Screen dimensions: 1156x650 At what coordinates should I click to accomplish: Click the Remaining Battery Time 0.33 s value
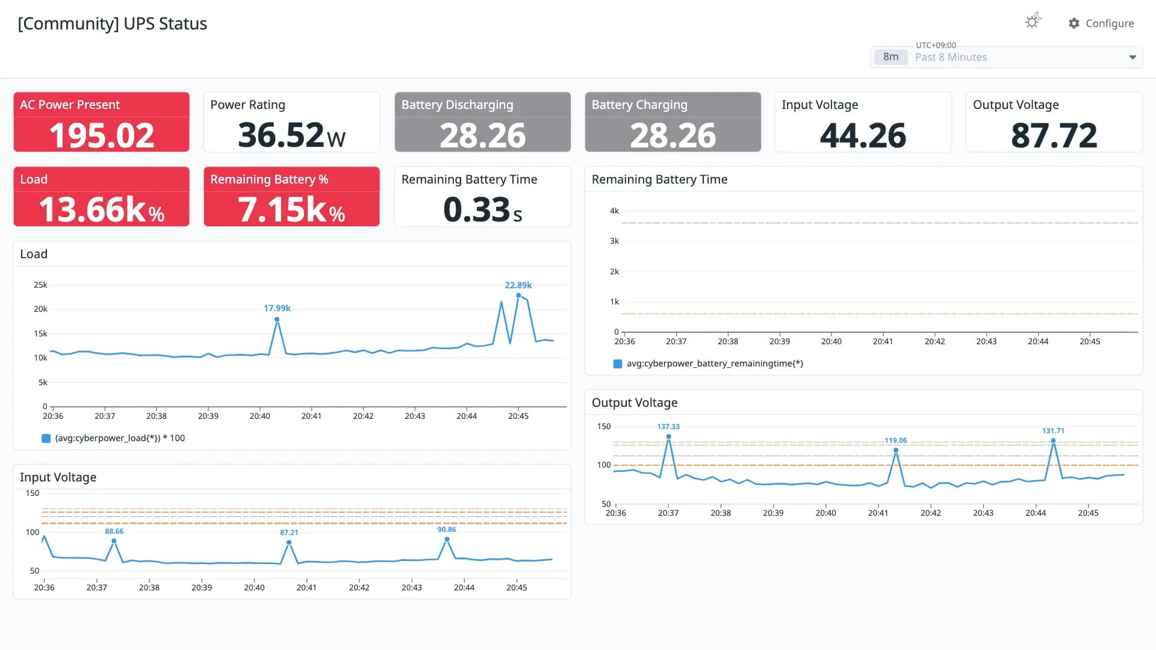(483, 209)
